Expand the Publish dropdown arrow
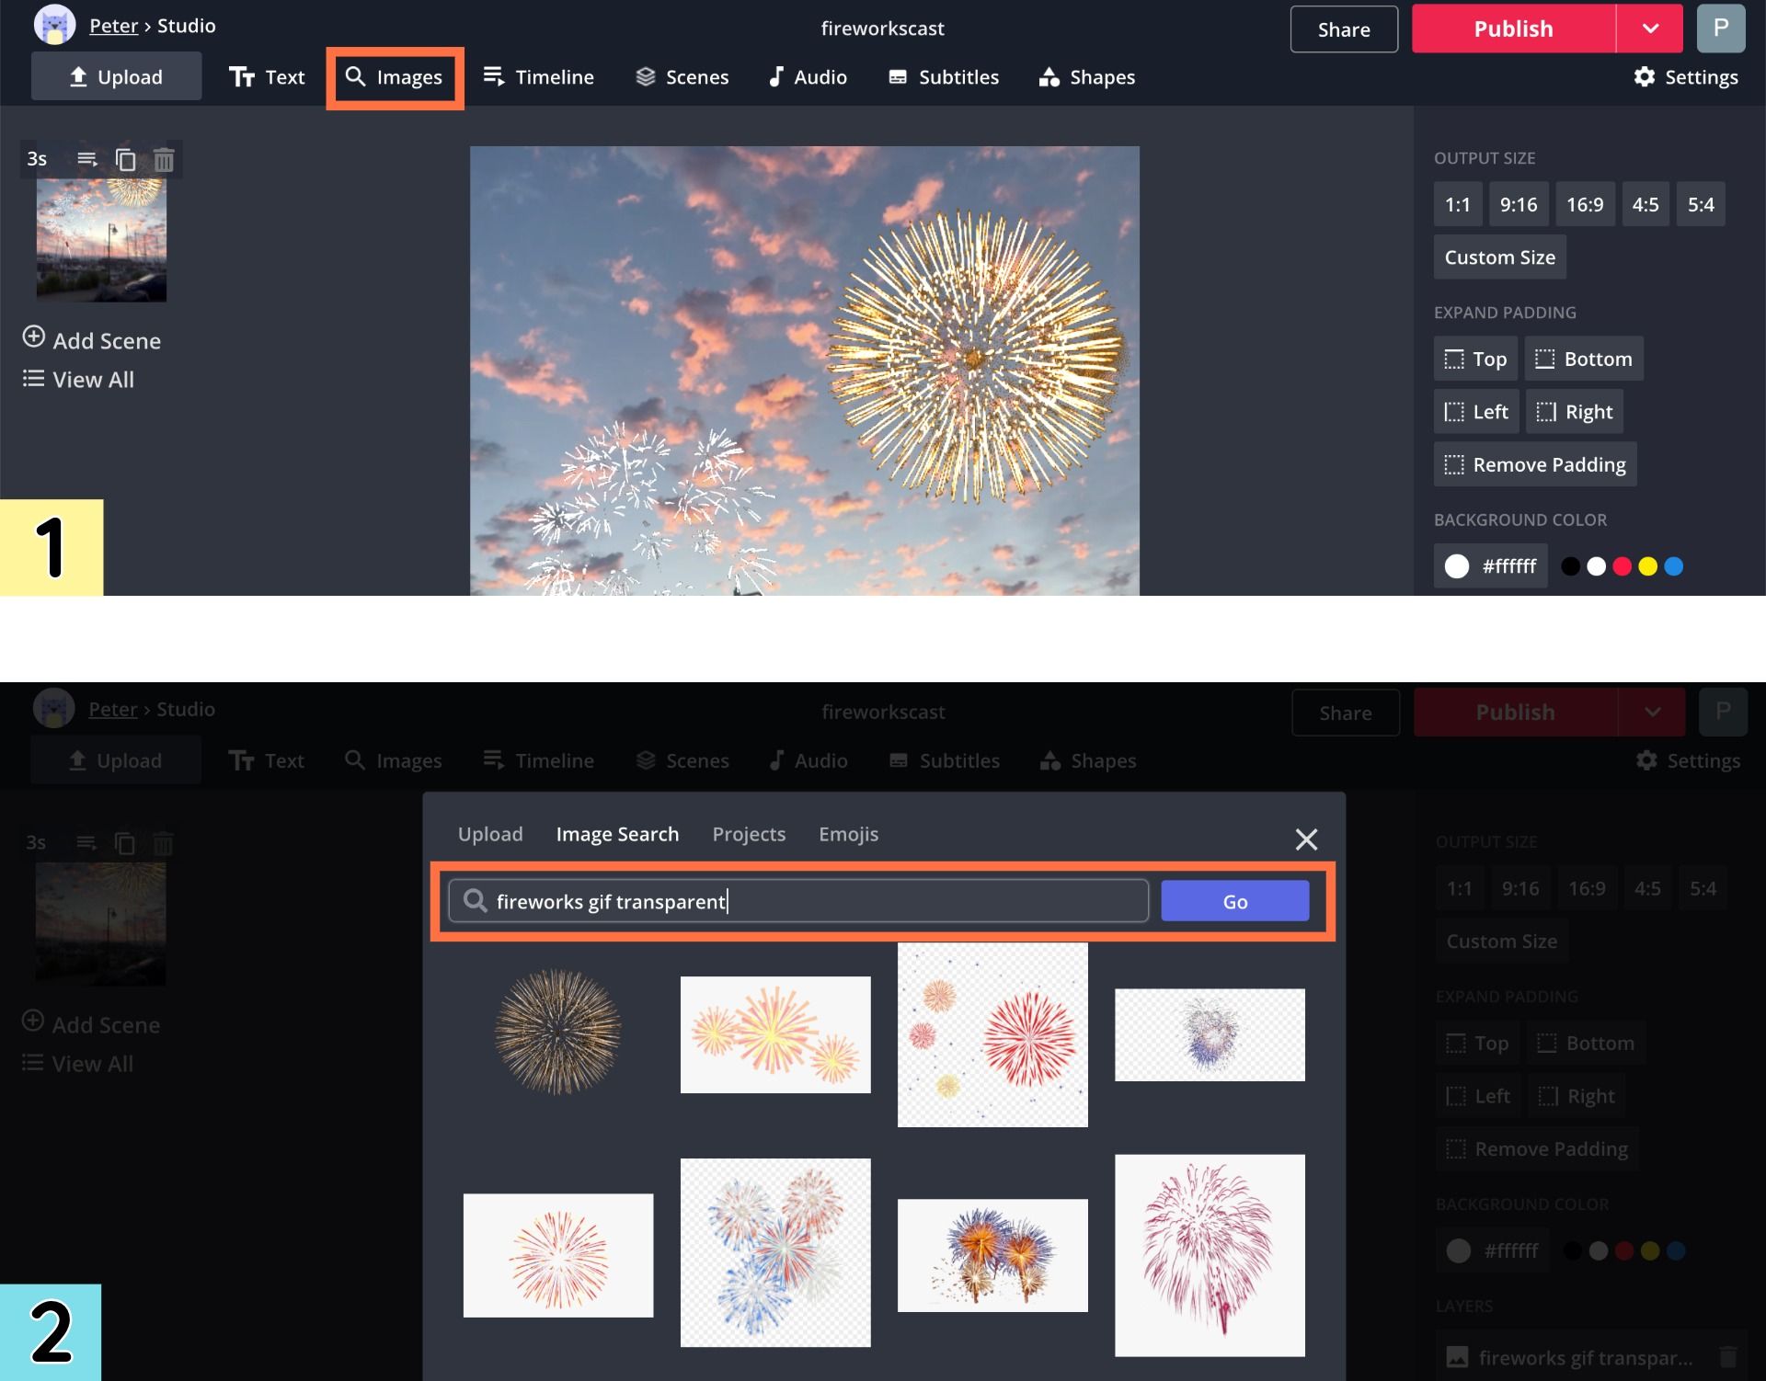The width and height of the screenshot is (1766, 1381). pyautogui.click(x=1650, y=29)
